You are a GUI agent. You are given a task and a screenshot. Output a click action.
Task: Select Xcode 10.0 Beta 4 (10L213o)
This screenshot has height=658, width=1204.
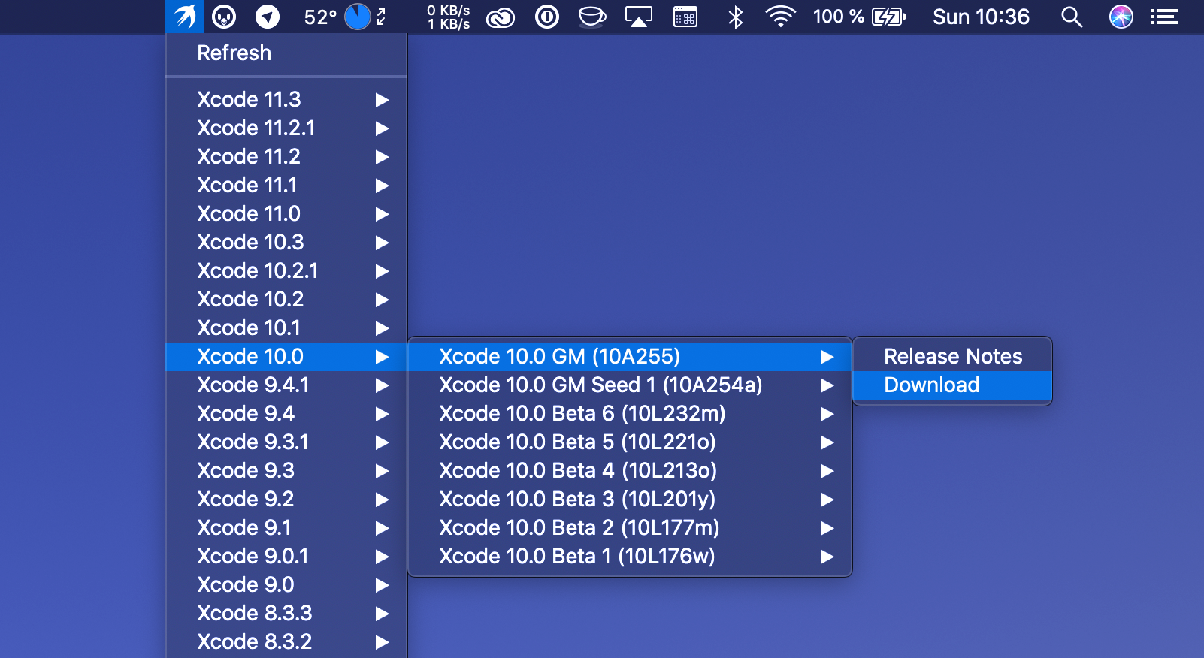(630, 471)
